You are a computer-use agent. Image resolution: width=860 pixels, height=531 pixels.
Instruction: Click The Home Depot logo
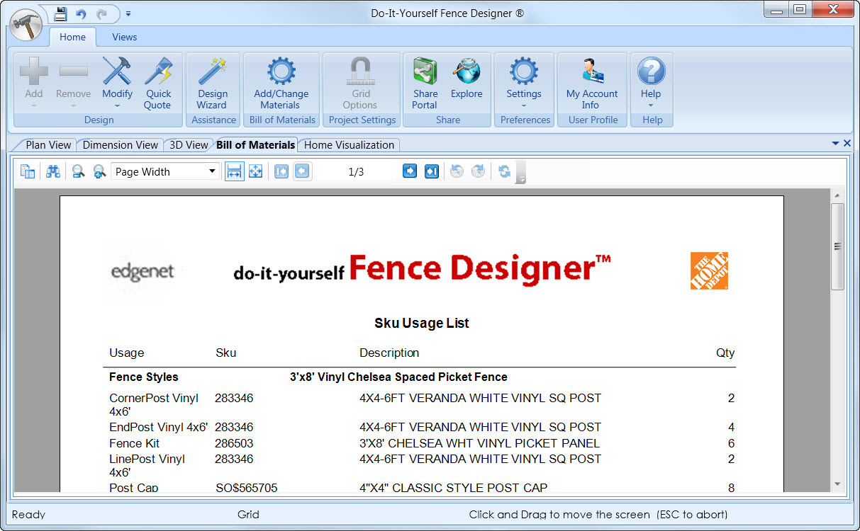(x=710, y=271)
